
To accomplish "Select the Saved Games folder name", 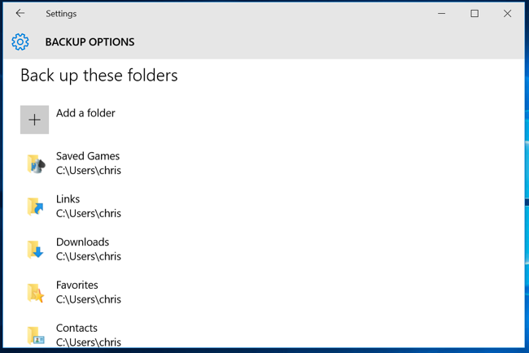I will point(88,156).
